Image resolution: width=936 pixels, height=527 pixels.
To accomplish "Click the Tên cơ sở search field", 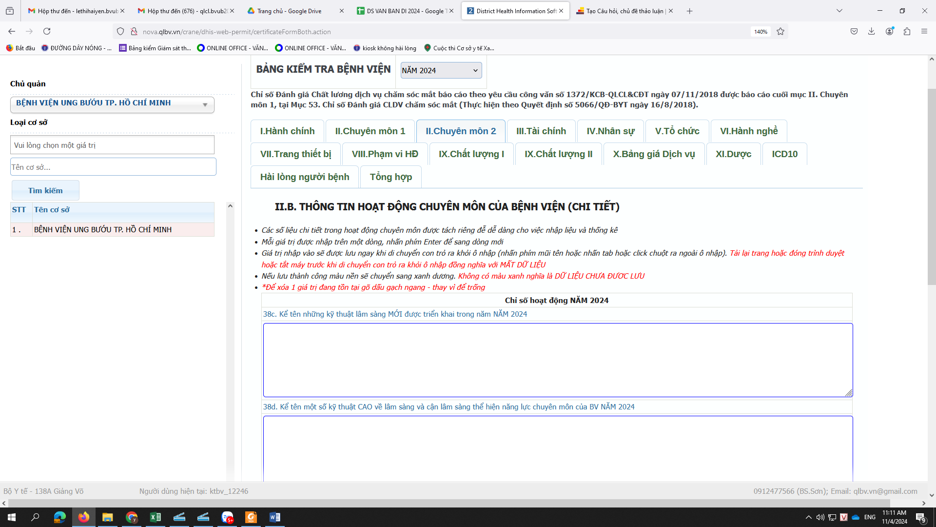I will click(x=113, y=167).
